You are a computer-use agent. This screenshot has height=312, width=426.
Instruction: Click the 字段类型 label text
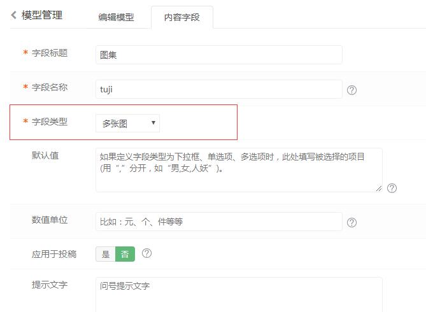(50, 122)
